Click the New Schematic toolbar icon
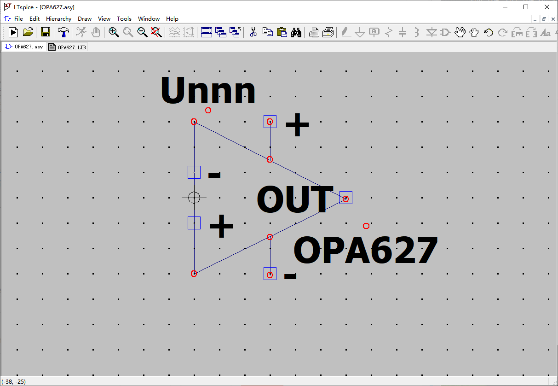This screenshot has width=558, height=386. [13, 32]
